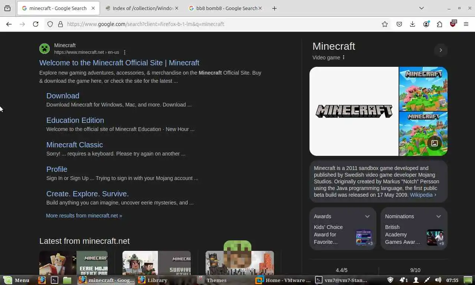Open the Download sitelink
475x285 pixels.
[x=63, y=96]
